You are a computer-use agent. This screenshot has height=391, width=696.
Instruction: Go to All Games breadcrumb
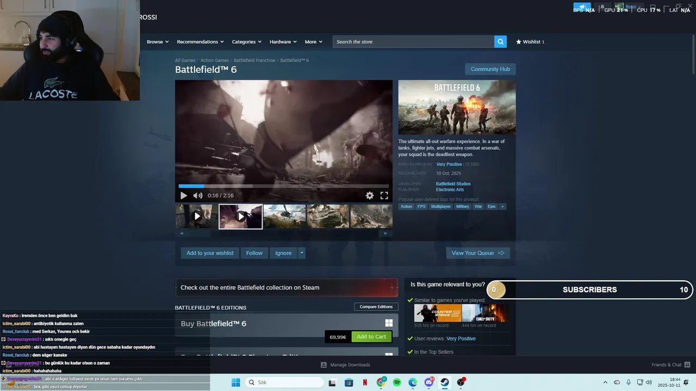coord(185,60)
